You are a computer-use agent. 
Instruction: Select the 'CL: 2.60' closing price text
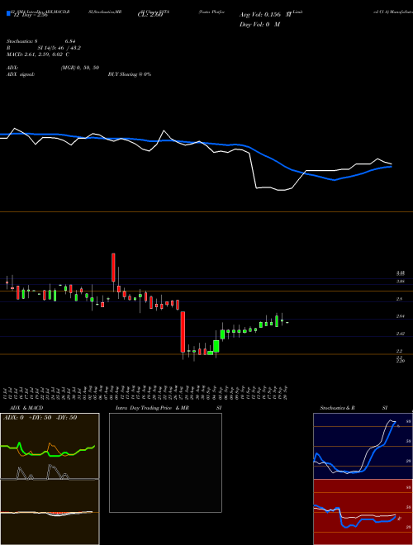point(150,15)
